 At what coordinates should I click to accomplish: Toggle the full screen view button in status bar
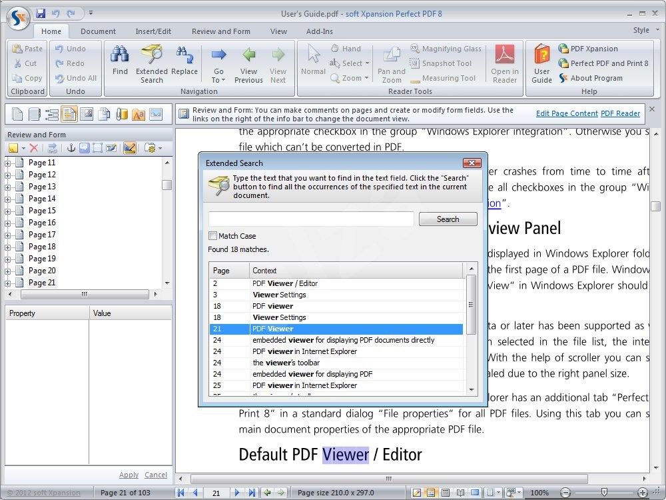pos(474,493)
